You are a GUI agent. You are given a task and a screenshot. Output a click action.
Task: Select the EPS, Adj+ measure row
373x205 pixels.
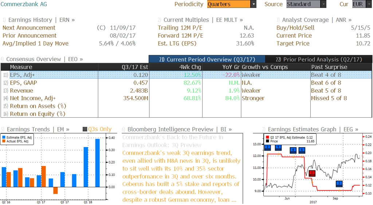186,75
